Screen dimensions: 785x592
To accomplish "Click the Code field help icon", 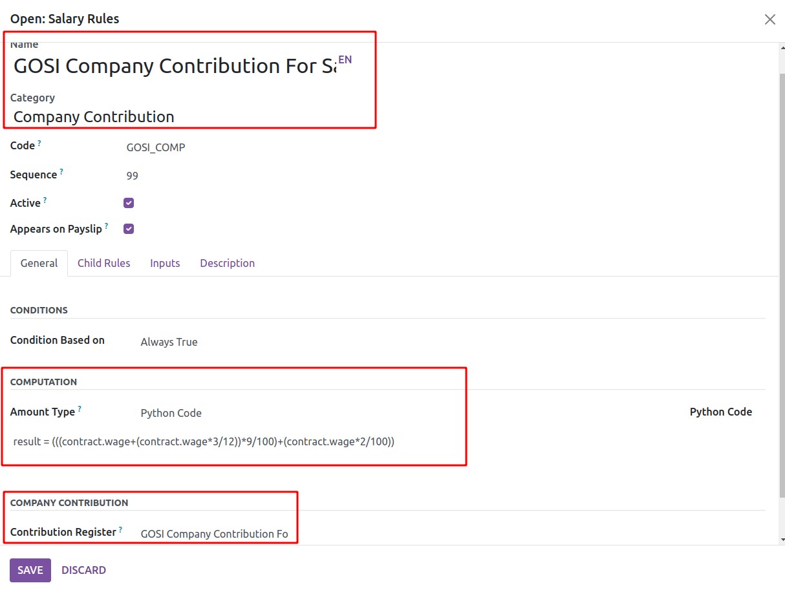I will pyautogui.click(x=39, y=143).
